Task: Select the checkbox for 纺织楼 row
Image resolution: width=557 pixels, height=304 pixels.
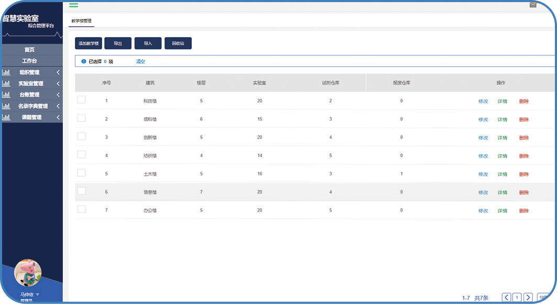Action: coord(81,154)
